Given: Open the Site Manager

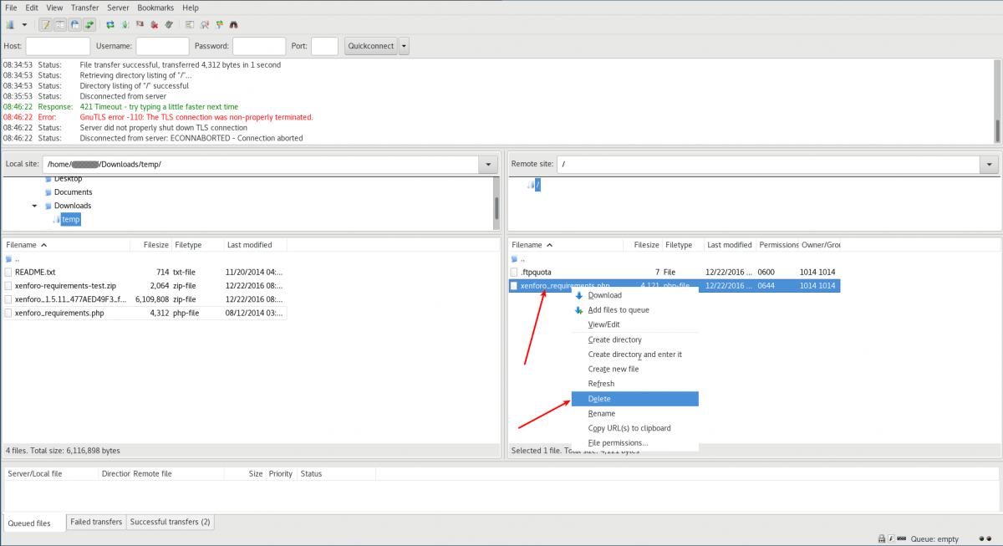Looking at the screenshot, I should tap(9, 24).
